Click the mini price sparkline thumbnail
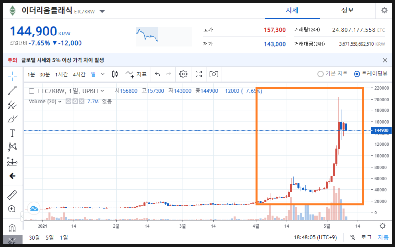 pos(164,36)
